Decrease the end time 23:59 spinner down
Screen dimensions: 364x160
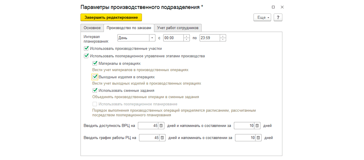223,40
